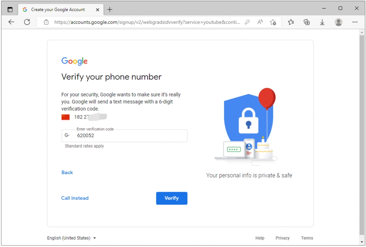Viewport: 366px width, 247px height.
Task: Open the browser profile avatar
Action: tap(338, 22)
